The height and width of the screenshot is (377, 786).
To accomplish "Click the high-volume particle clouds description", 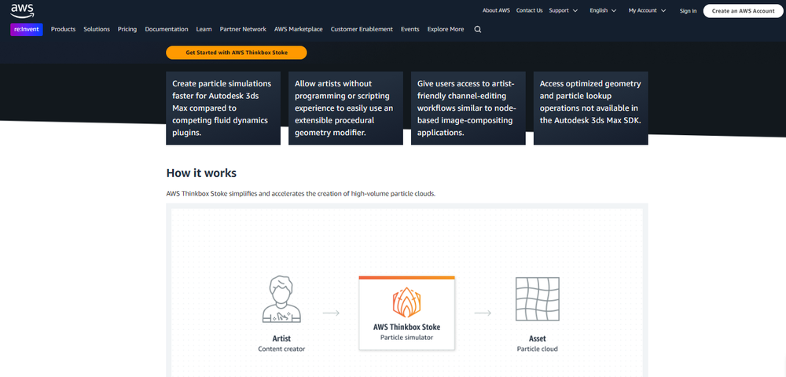I will (301, 193).
